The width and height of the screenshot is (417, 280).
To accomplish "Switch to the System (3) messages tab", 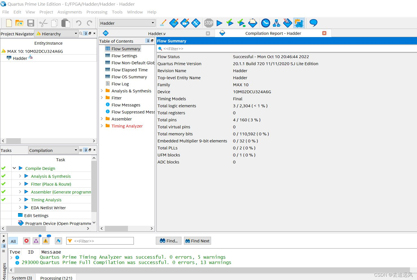I will coord(22,277).
